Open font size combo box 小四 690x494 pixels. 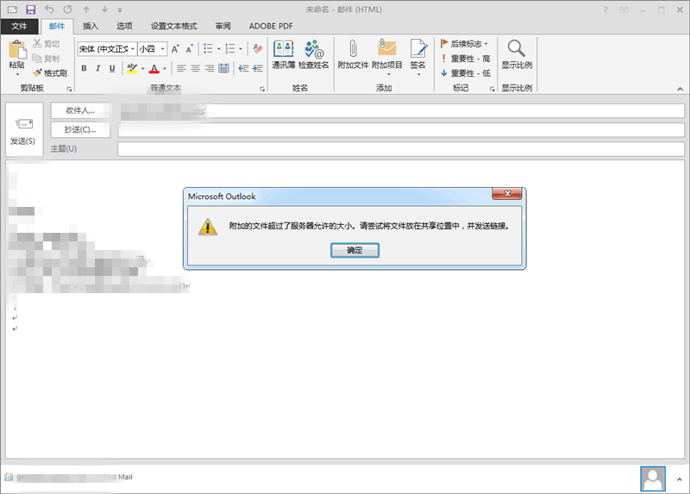pos(153,49)
